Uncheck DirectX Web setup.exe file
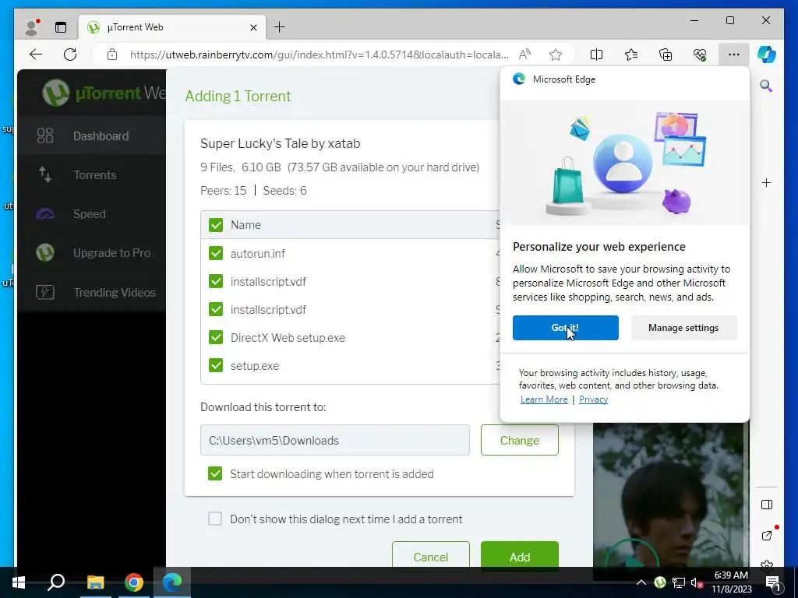Screen dimensions: 798x598 click(x=216, y=337)
